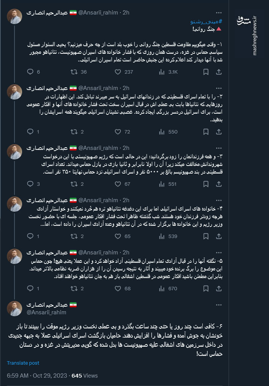Viewport: 269px width, 386px height.
Task: Open @Ansarii_rahim handle on last tweet
Action: (46, 312)
